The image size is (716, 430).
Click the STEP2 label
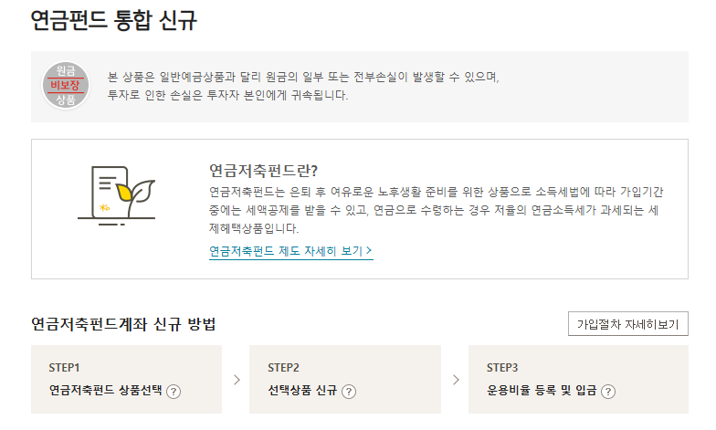[283, 368]
